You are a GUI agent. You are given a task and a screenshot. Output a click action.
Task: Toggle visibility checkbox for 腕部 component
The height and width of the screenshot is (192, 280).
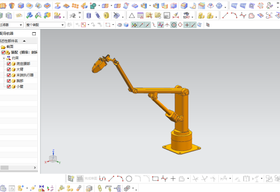(x=8, y=81)
